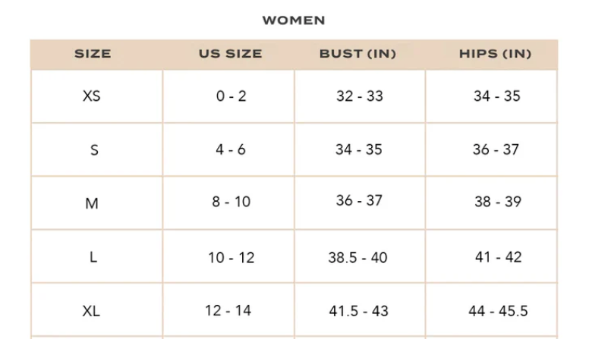
Task: Select the hips 41 - 42 cell
Action: (x=498, y=257)
